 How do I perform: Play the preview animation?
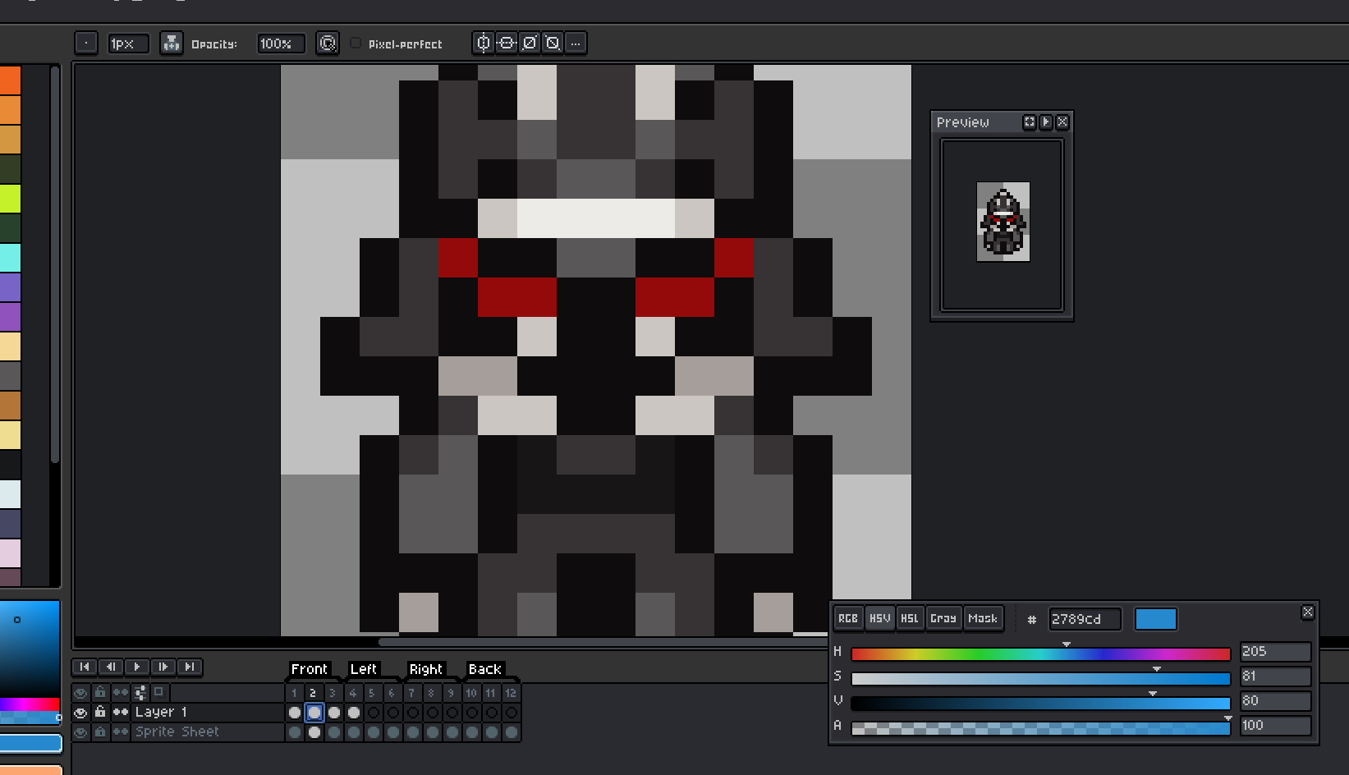click(1046, 122)
